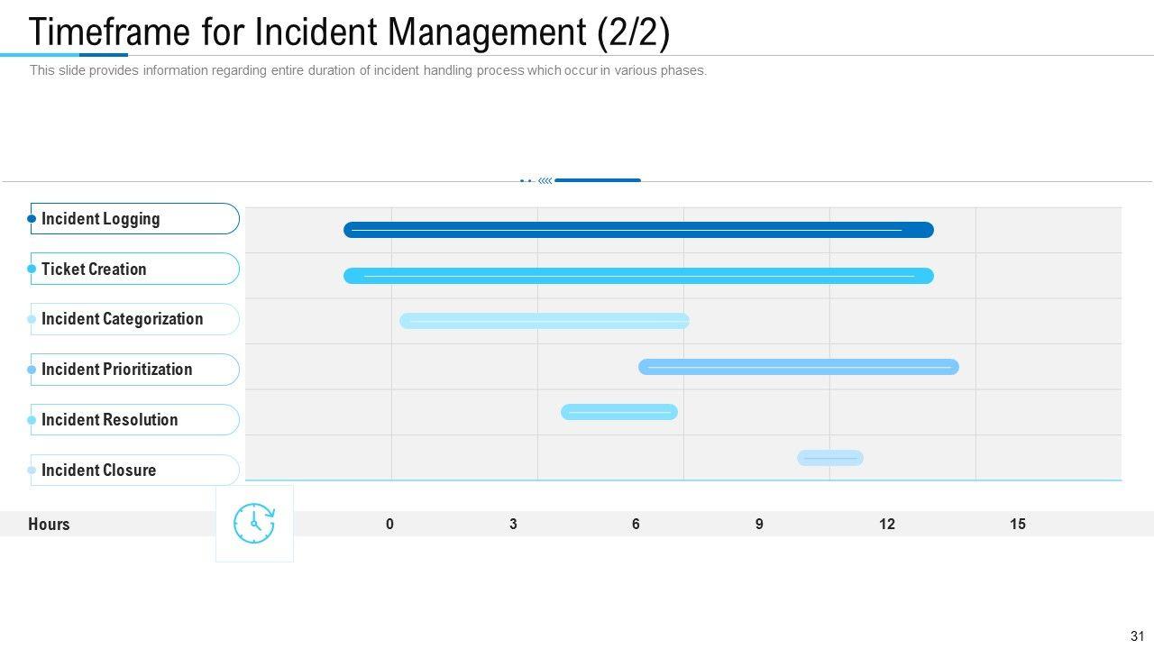Click the bullet dot beside Ticket Creation

click(x=32, y=269)
